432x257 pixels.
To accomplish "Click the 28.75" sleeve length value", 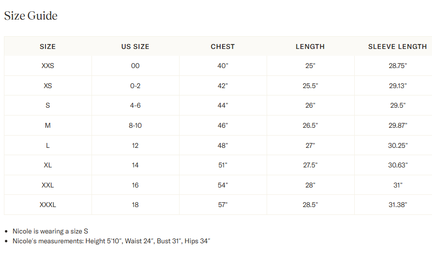I will [397, 66].
